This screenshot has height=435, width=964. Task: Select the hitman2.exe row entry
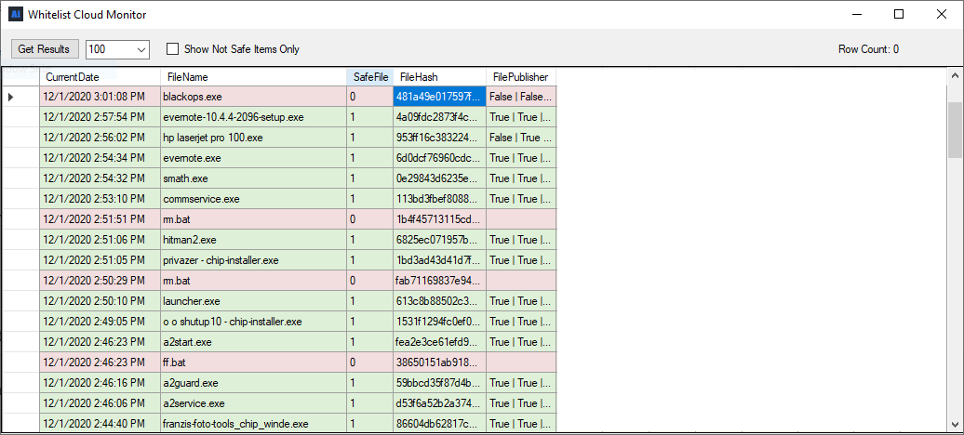(253, 240)
